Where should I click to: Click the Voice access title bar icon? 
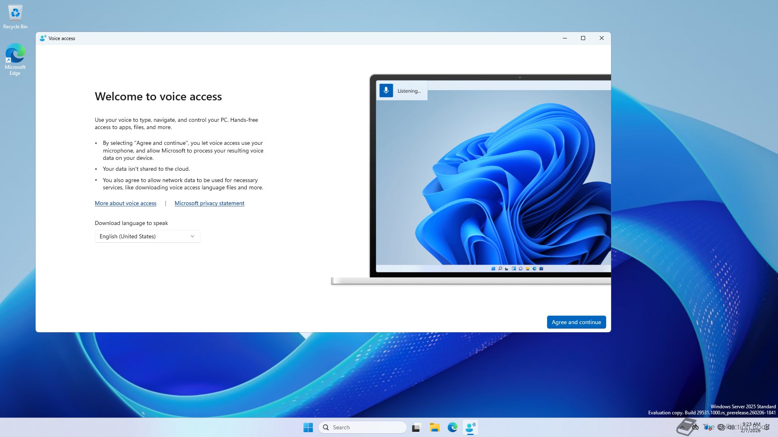click(x=43, y=38)
